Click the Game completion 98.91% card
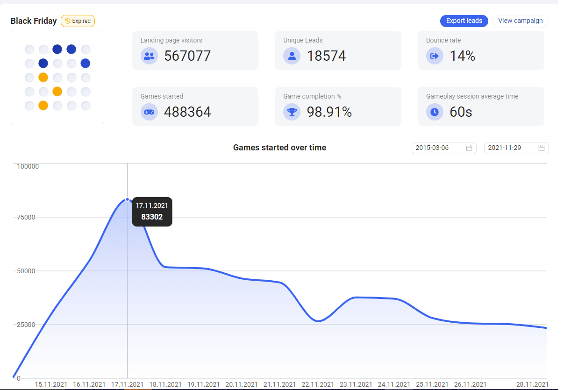The image size is (571, 390). click(x=337, y=106)
